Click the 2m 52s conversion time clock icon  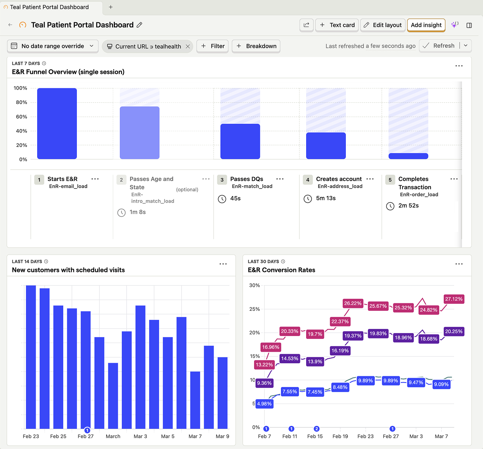click(390, 206)
